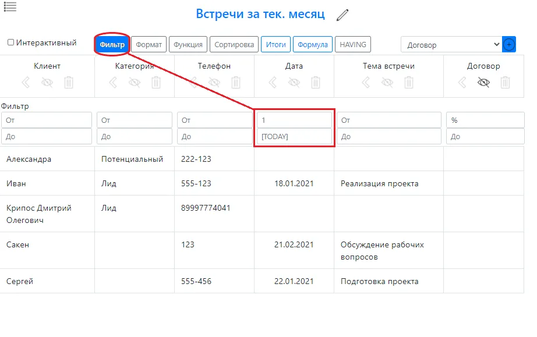Click phone number 555-456
The image size is (537, 337).
[x=196, y=281]
